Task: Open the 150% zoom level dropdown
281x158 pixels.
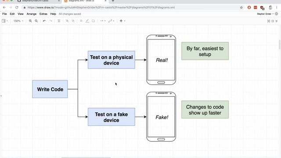Action: click(18, 21)
